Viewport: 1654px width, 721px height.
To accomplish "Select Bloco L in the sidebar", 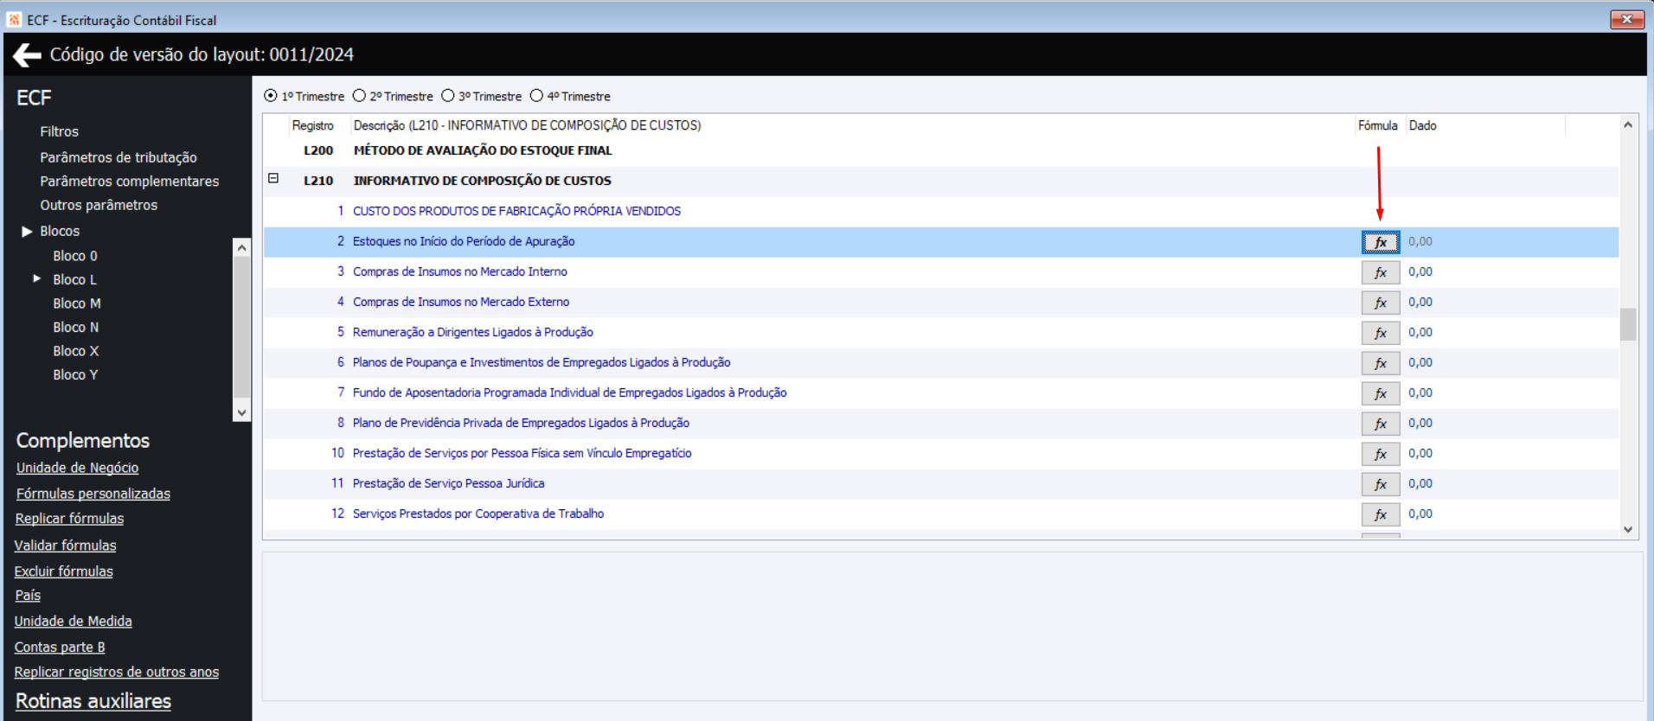I will (75, 279).
